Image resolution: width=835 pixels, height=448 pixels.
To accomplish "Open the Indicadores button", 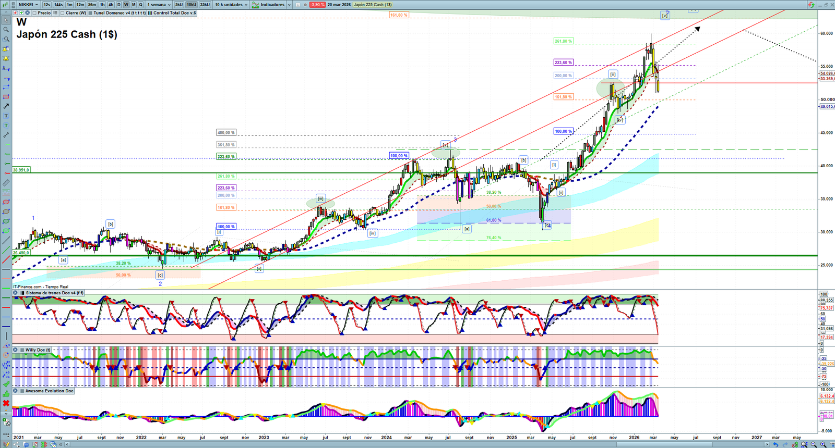I will tap(268, 5).
